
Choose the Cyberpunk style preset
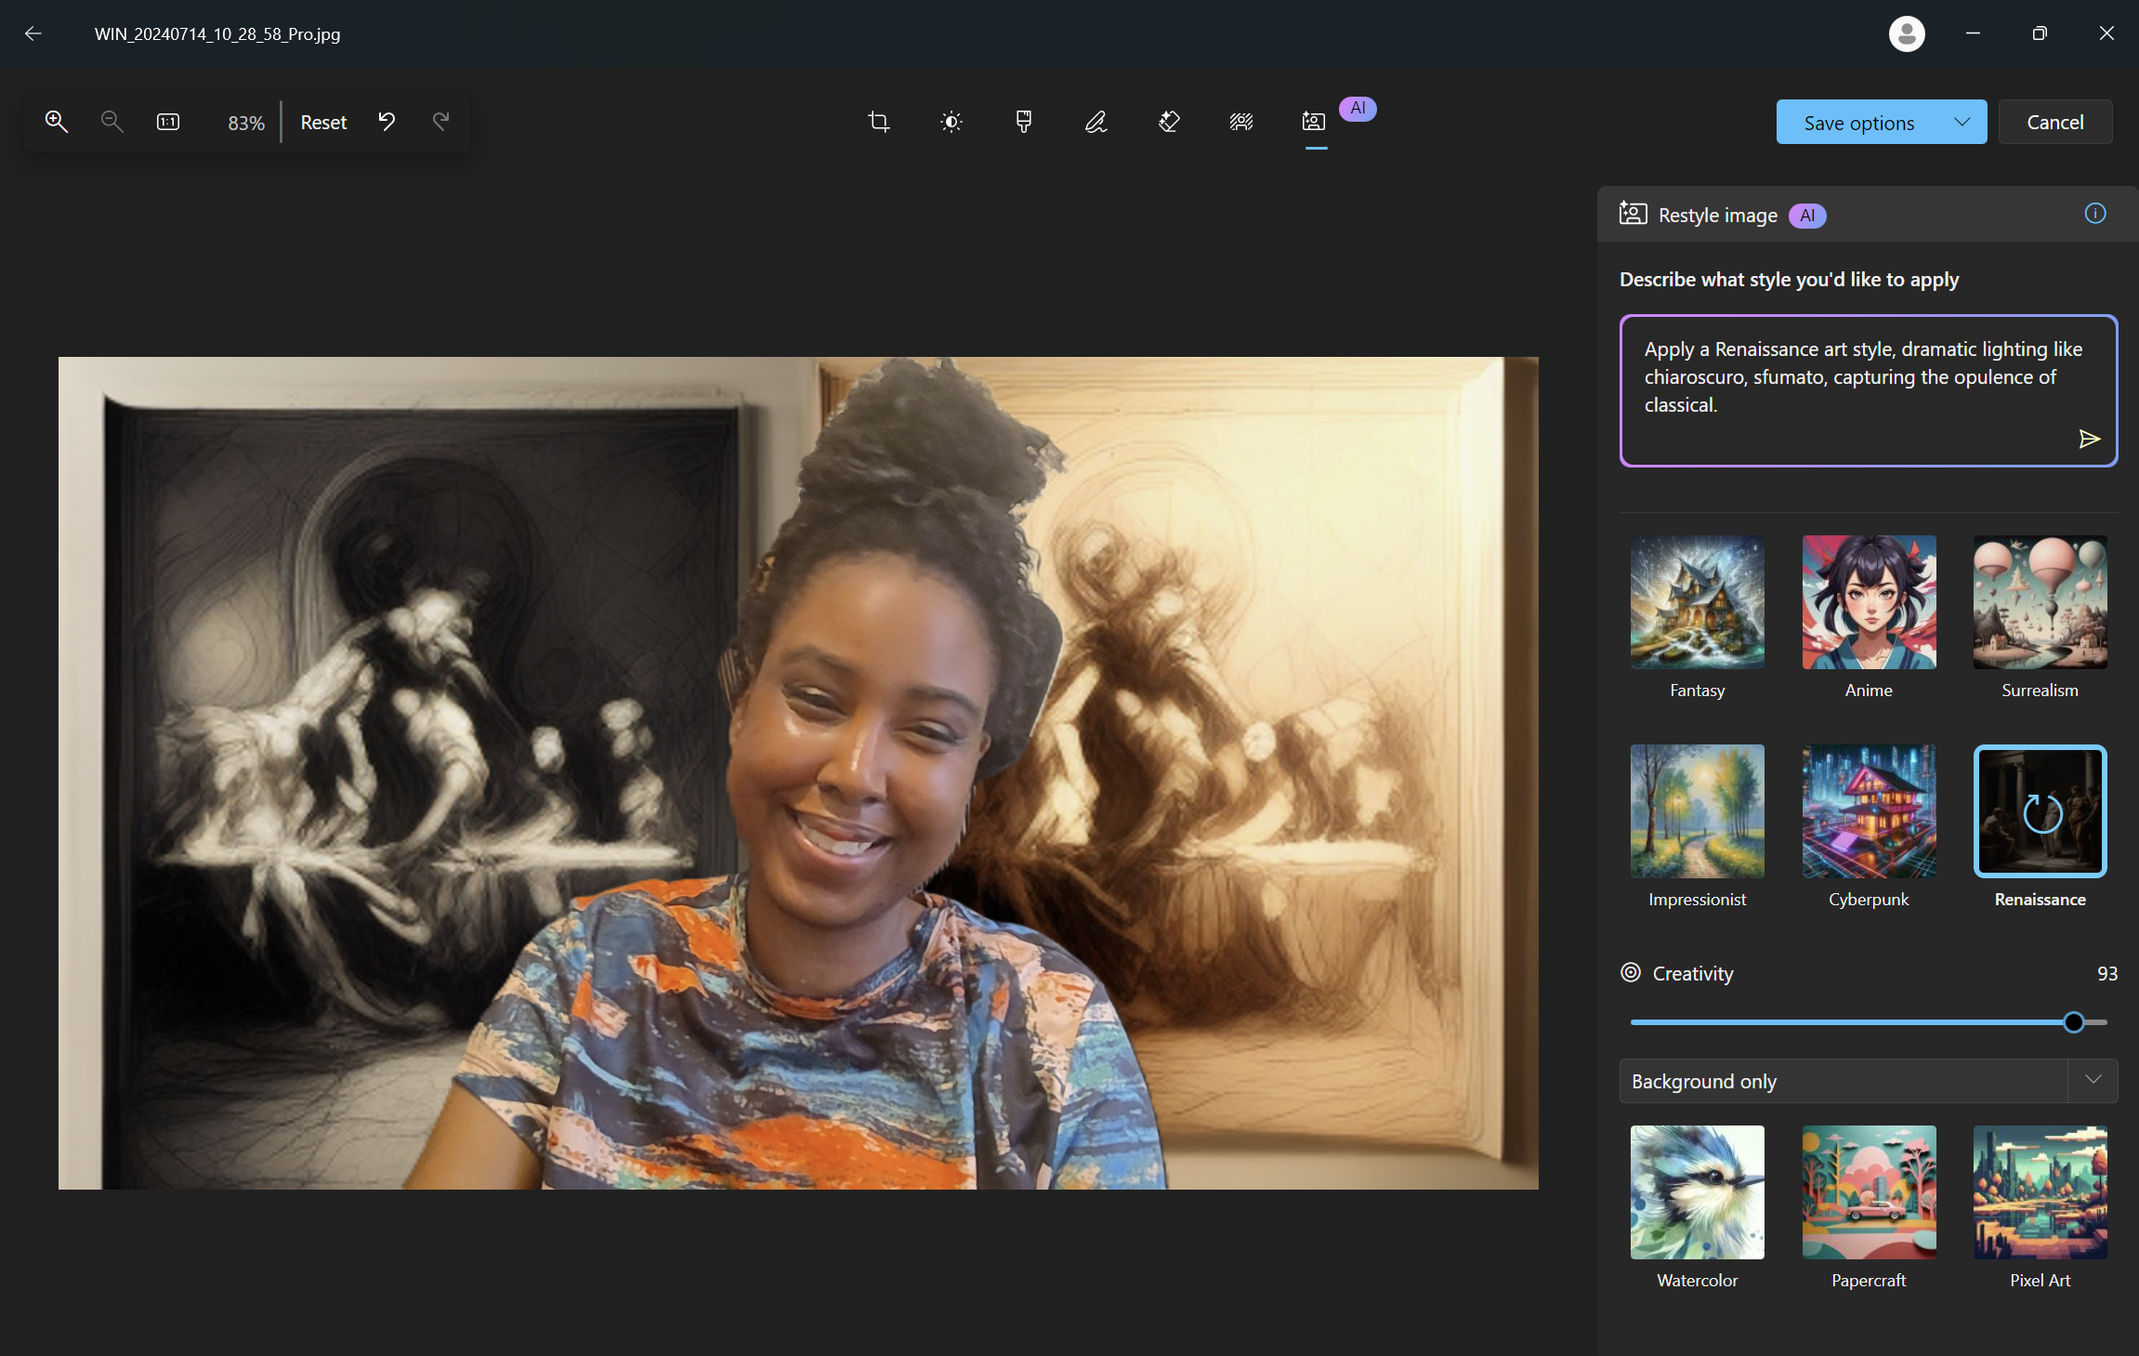click(1868, 810)
